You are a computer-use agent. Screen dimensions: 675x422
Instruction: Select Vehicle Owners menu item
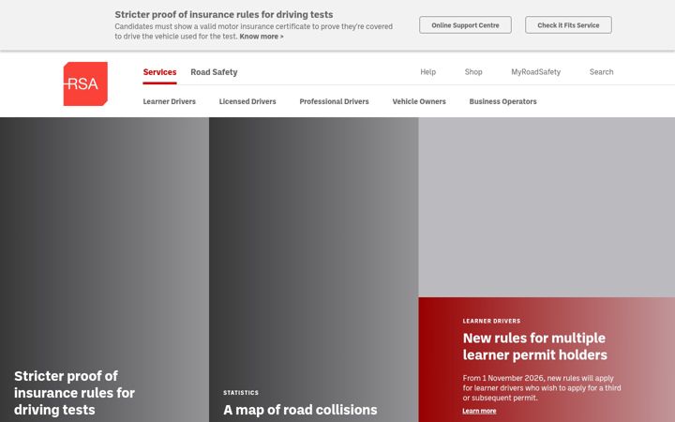click(x=419, y=101)
